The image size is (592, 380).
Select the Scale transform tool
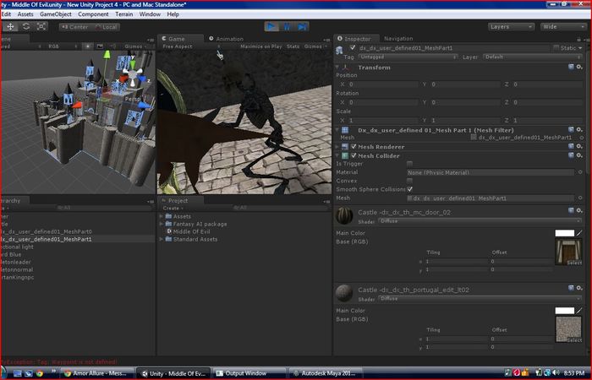click(41, 27)
